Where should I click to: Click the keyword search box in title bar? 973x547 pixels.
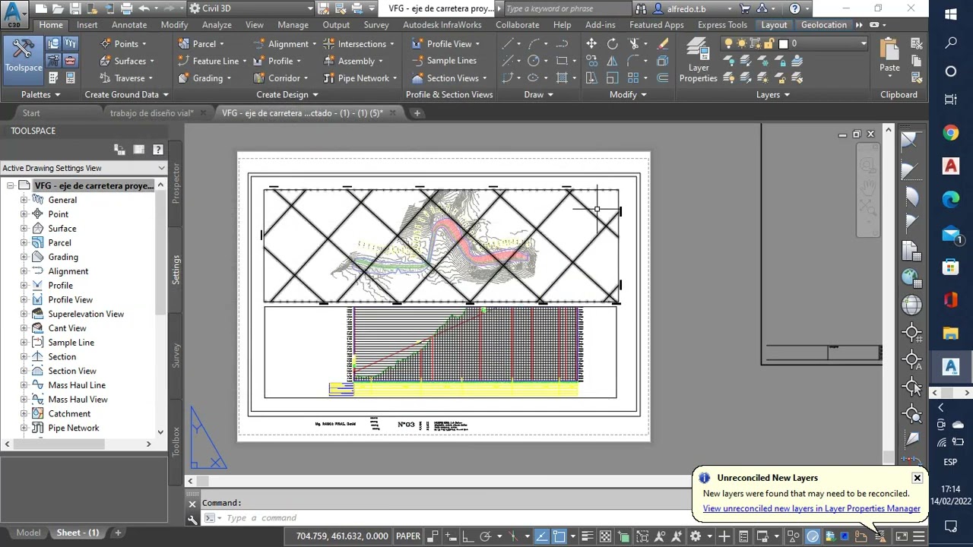566,8
